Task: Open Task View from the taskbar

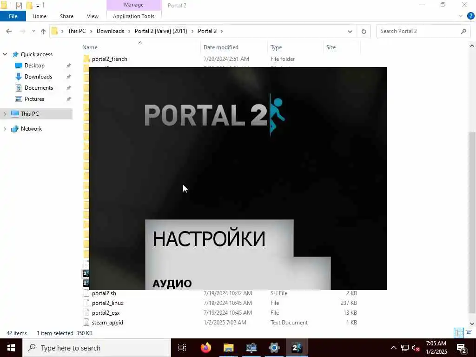Action: (182, 348)
